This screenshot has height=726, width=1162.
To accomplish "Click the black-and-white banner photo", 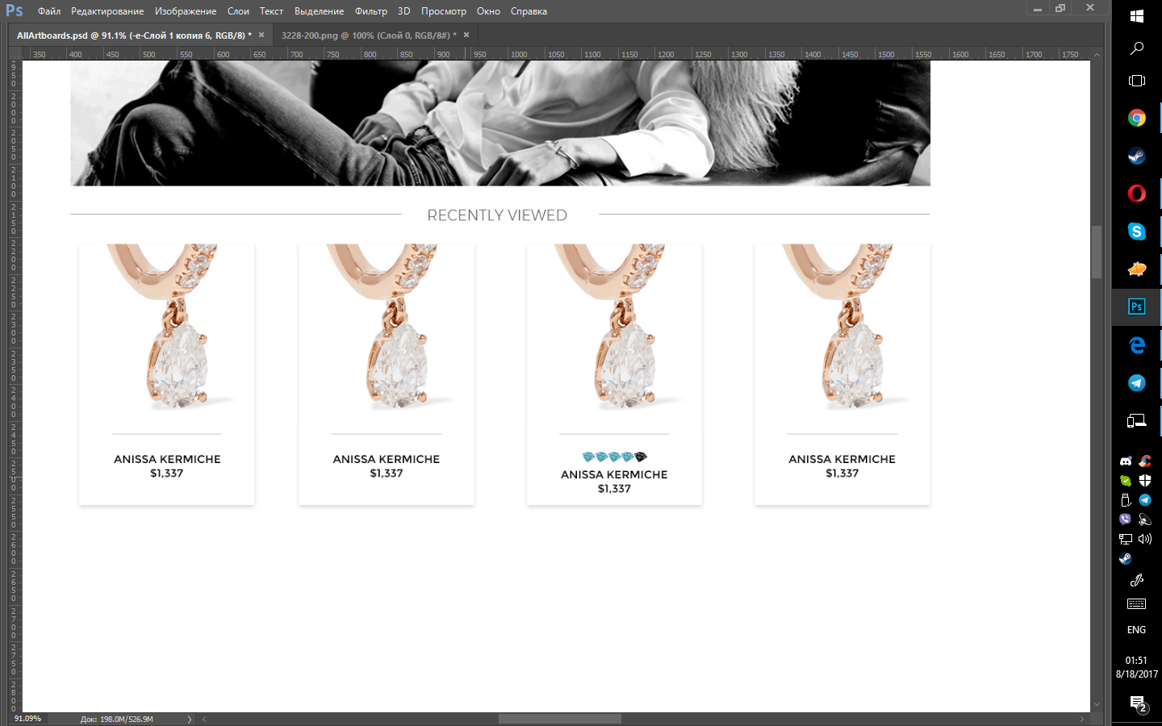I will click(500, 123).
